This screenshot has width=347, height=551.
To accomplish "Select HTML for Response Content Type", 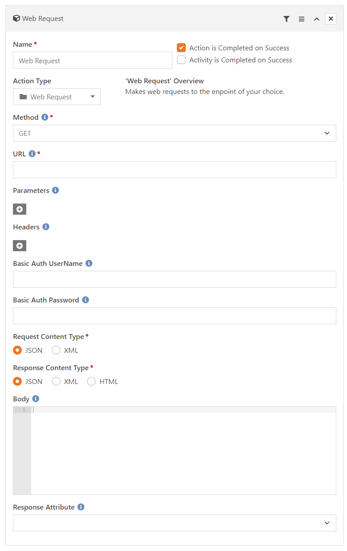I will pos(91,381).
